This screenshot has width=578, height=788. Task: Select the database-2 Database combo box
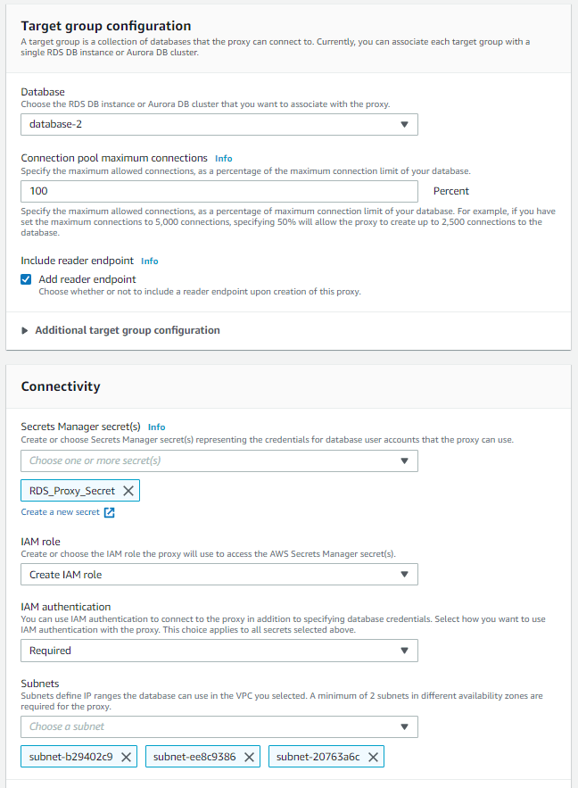click(219, 124)
